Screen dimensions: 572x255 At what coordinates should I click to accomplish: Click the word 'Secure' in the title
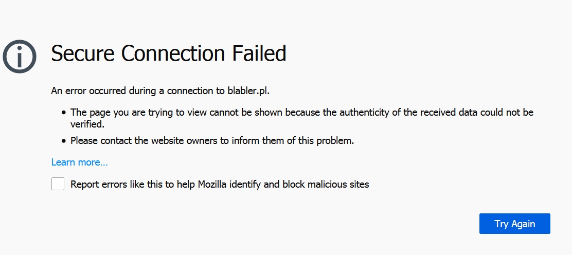[83, 53]
